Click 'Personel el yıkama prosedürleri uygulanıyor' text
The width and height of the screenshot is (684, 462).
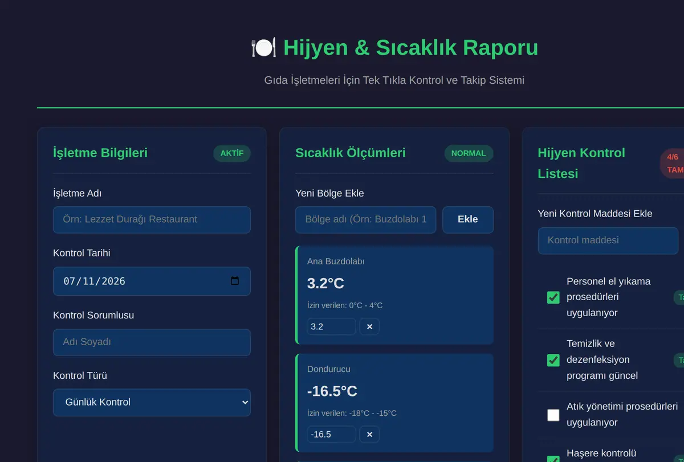608,297
